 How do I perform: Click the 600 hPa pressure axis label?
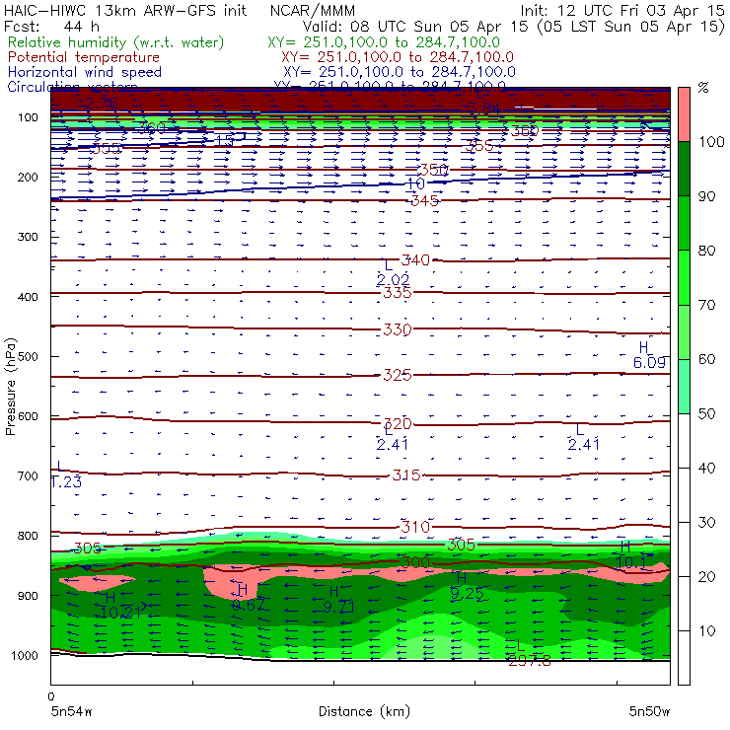[28, 416]
